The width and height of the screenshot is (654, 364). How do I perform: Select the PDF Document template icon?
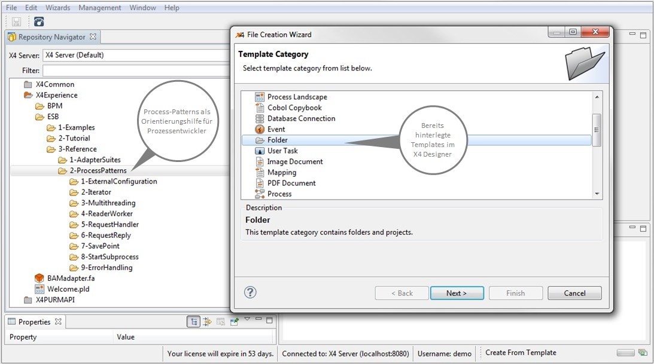(260, 183)
